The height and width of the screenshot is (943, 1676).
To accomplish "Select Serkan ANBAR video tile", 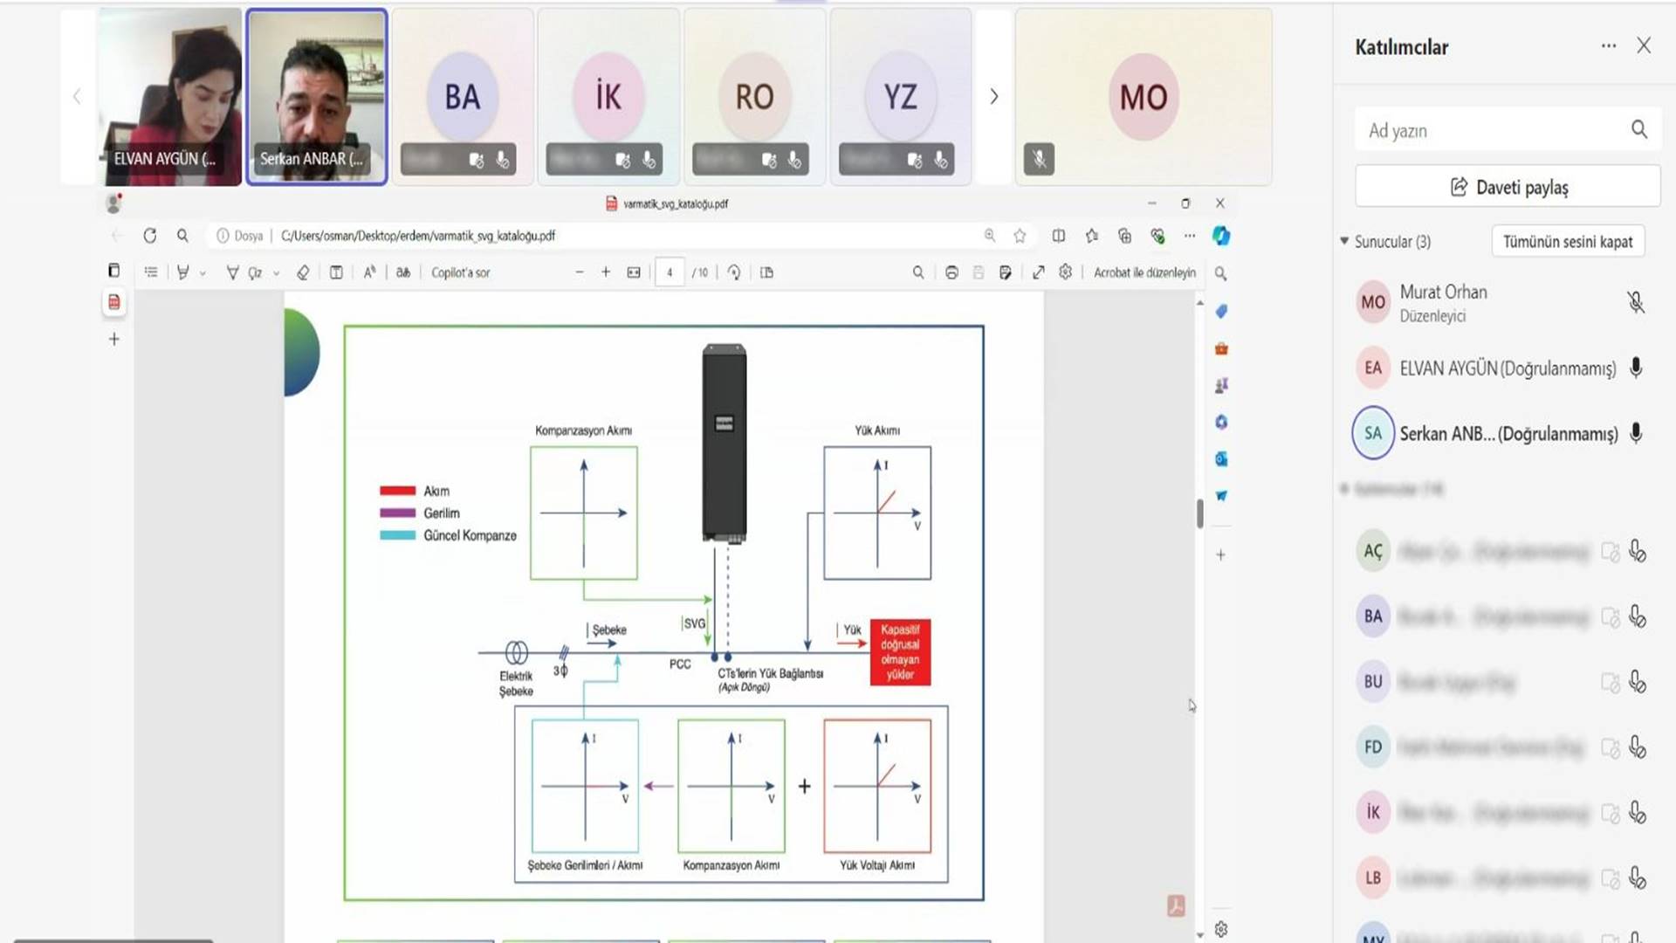I will click(x=317, y=97).
